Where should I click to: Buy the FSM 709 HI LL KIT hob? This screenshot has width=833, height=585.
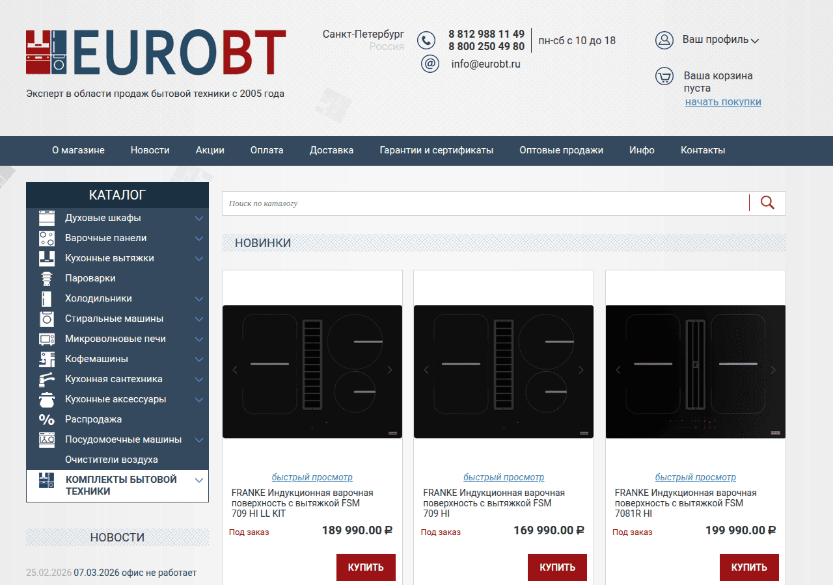pyautogui.click(x=366, y=567)
